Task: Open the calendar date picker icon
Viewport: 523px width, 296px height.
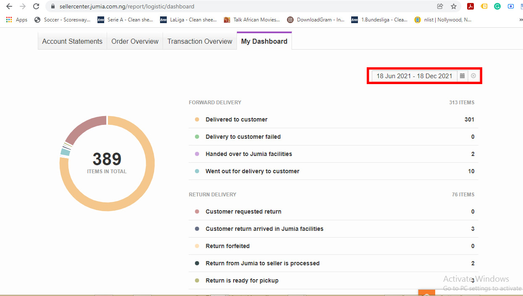Action: [462, 76]
